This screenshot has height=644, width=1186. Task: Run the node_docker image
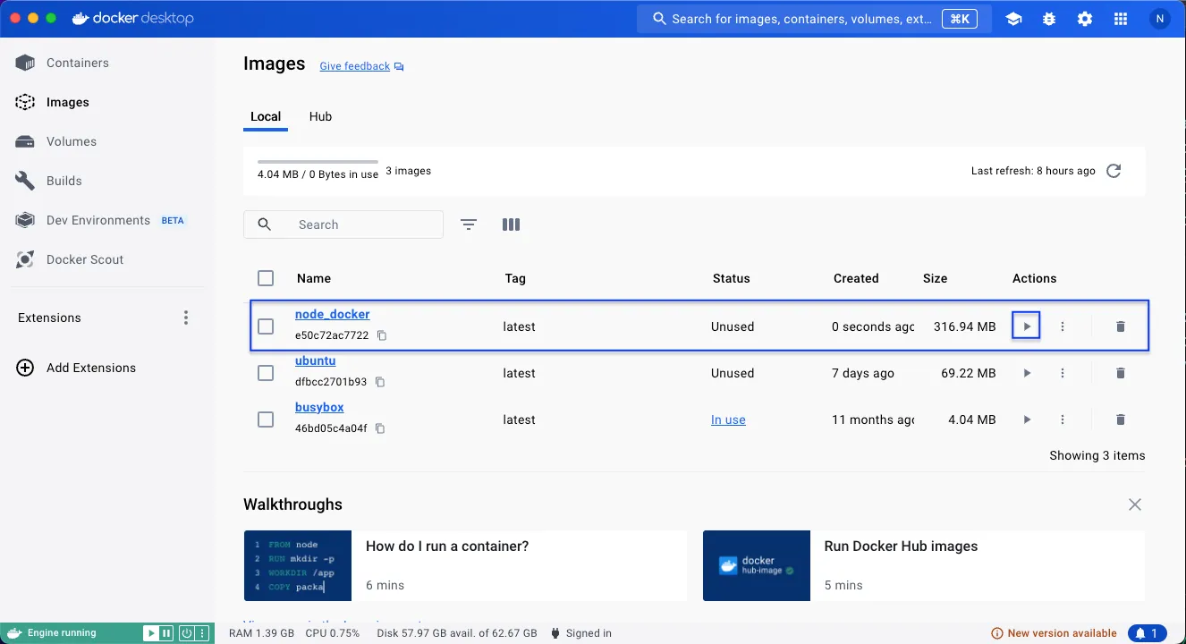click(x=1027, y=326)
